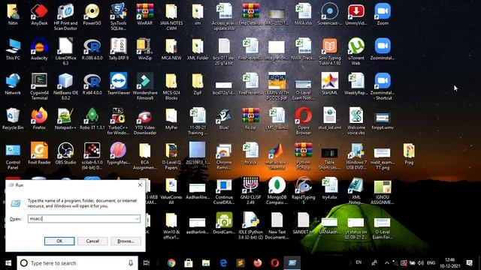481x270 pixels.
Task: Click Browse... in the Run dialog
Action: click(126, 241)
